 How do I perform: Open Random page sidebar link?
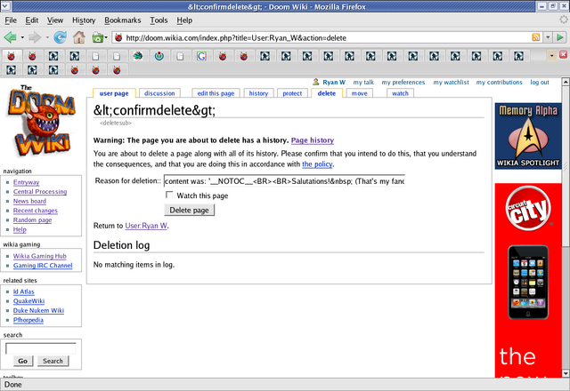pos(32,219)
